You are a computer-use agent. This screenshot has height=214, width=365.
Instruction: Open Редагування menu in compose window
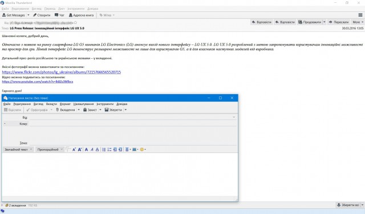tap(22, 104)
